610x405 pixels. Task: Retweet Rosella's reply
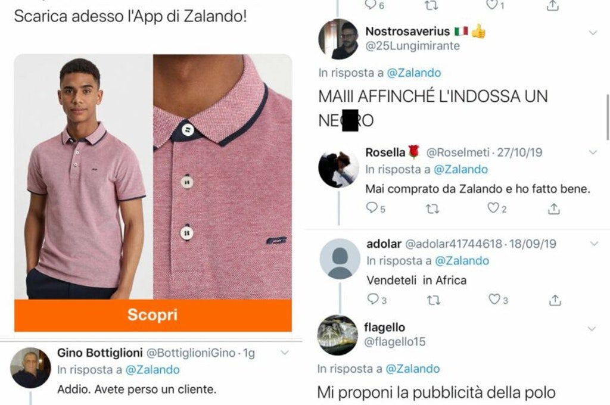pos(432,209)
